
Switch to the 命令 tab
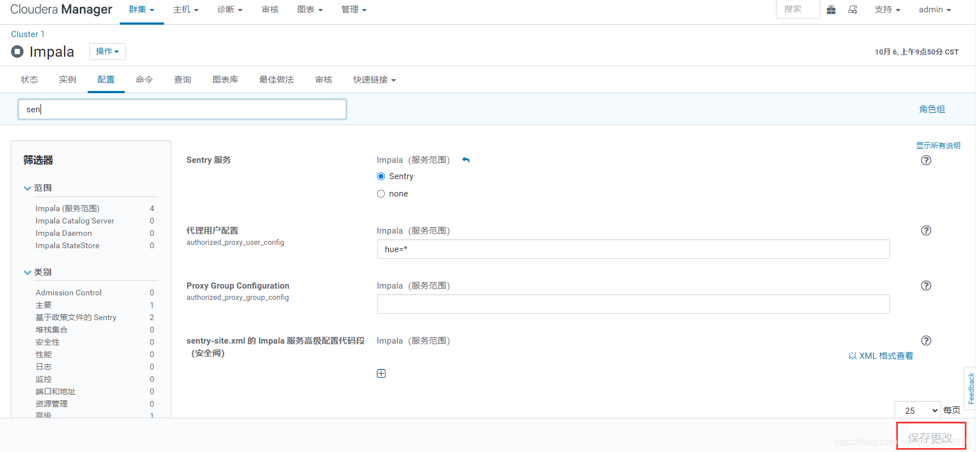coord(144,80)
